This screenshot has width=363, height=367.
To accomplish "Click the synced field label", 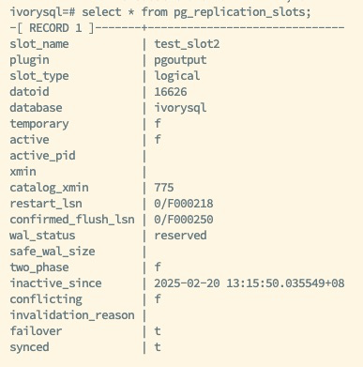I will [29, 347].
